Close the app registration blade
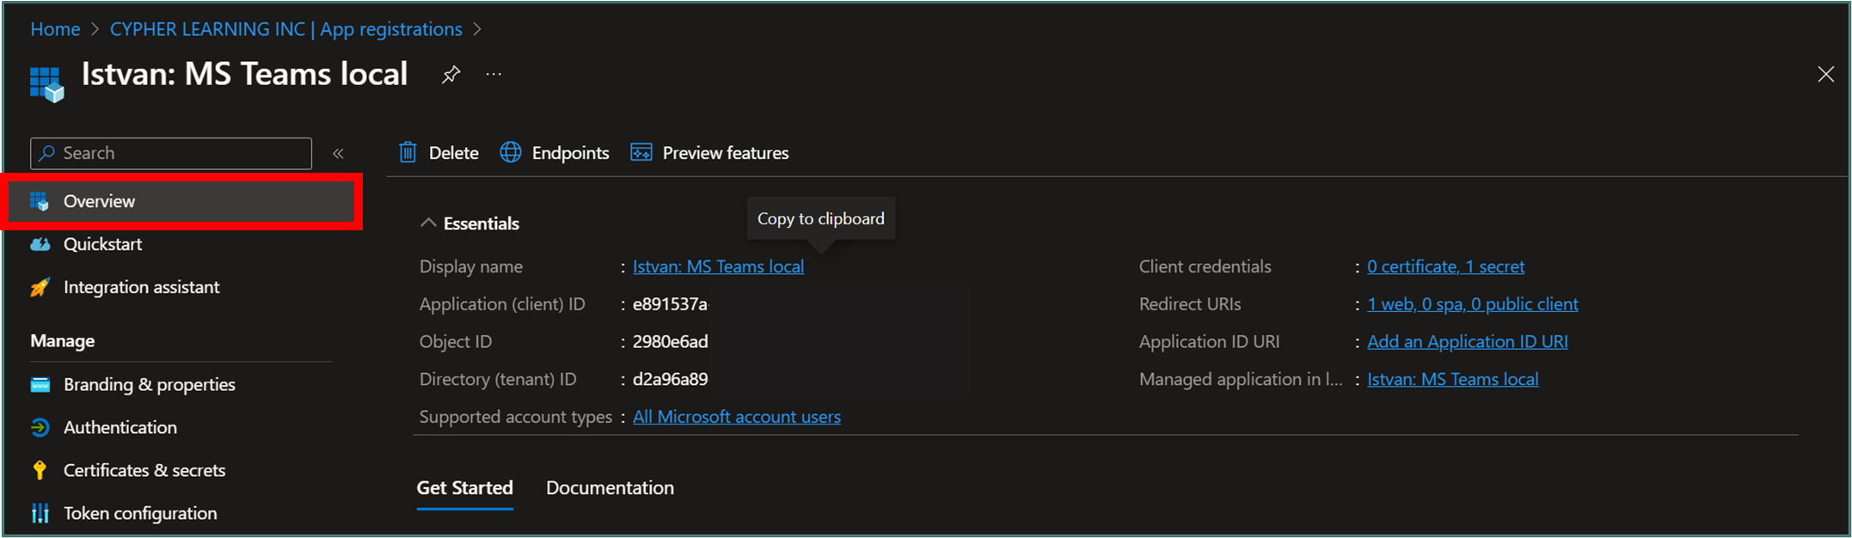Viewport: 1852px width, 538px height. 1825,75
